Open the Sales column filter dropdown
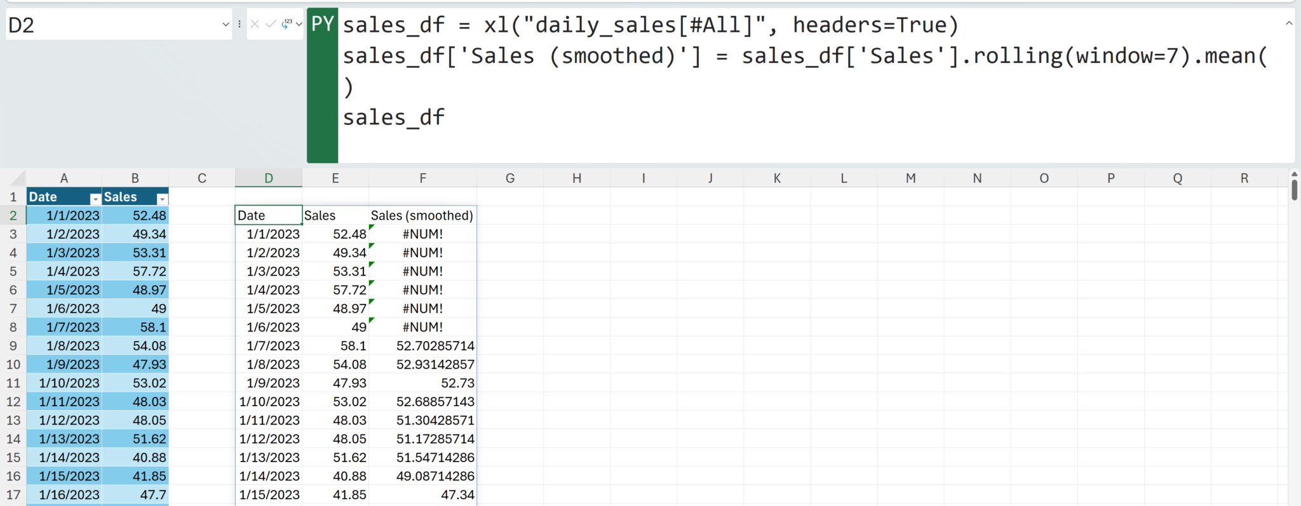 click(x=162, y=199)
